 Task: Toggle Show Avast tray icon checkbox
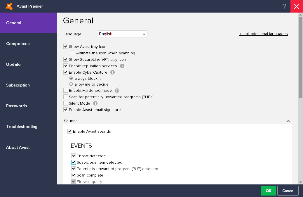(x=66, y=47)
